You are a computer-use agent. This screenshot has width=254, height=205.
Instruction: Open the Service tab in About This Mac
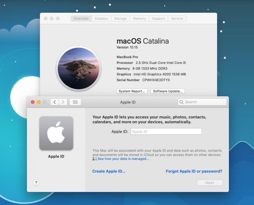click(x=177, y=18)
